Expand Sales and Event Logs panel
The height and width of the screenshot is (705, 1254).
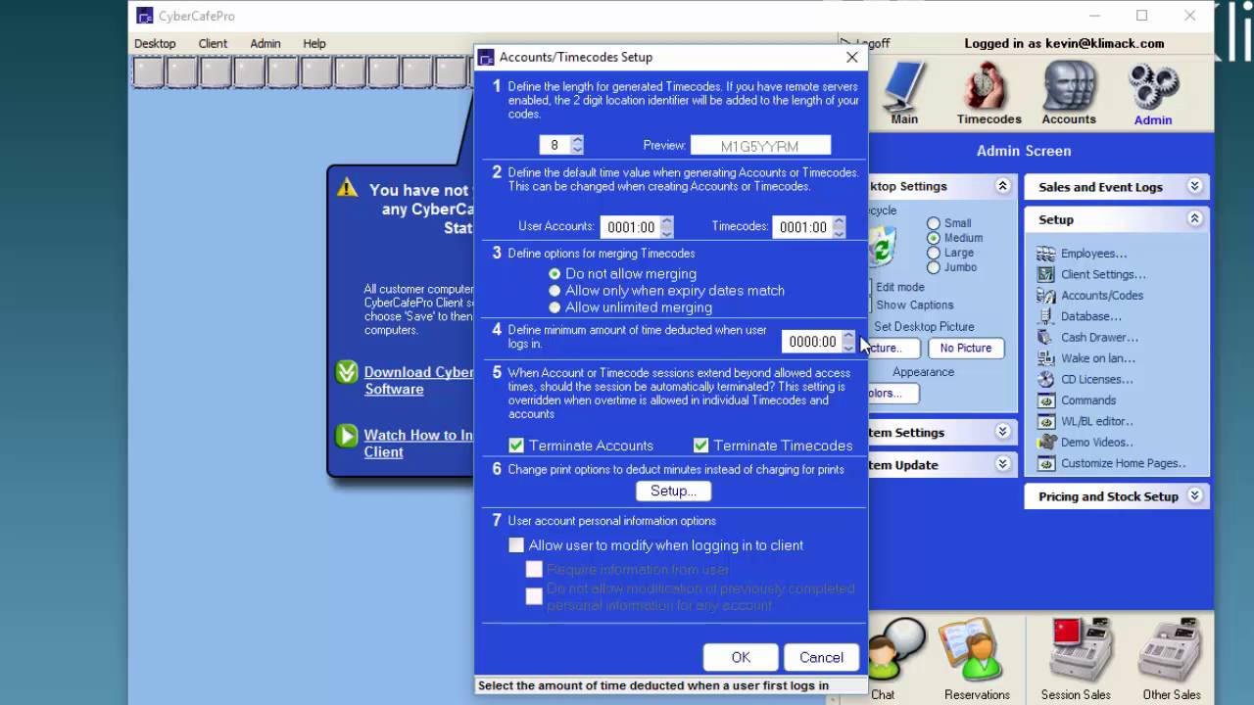click(1194, 186)
